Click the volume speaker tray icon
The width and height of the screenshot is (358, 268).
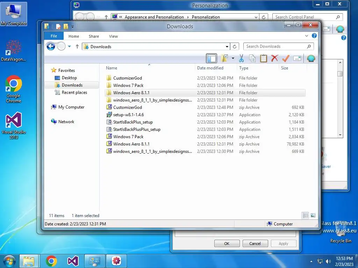pos(328,261)
